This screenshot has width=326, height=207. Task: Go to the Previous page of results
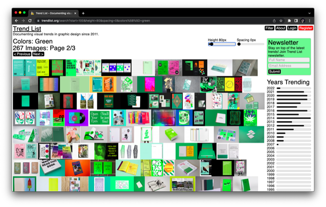click(22, 54)
